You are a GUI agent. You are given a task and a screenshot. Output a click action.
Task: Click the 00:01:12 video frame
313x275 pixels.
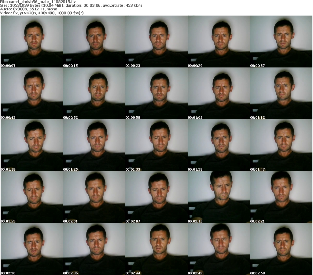pyautogui.click(x=281, y=93)
